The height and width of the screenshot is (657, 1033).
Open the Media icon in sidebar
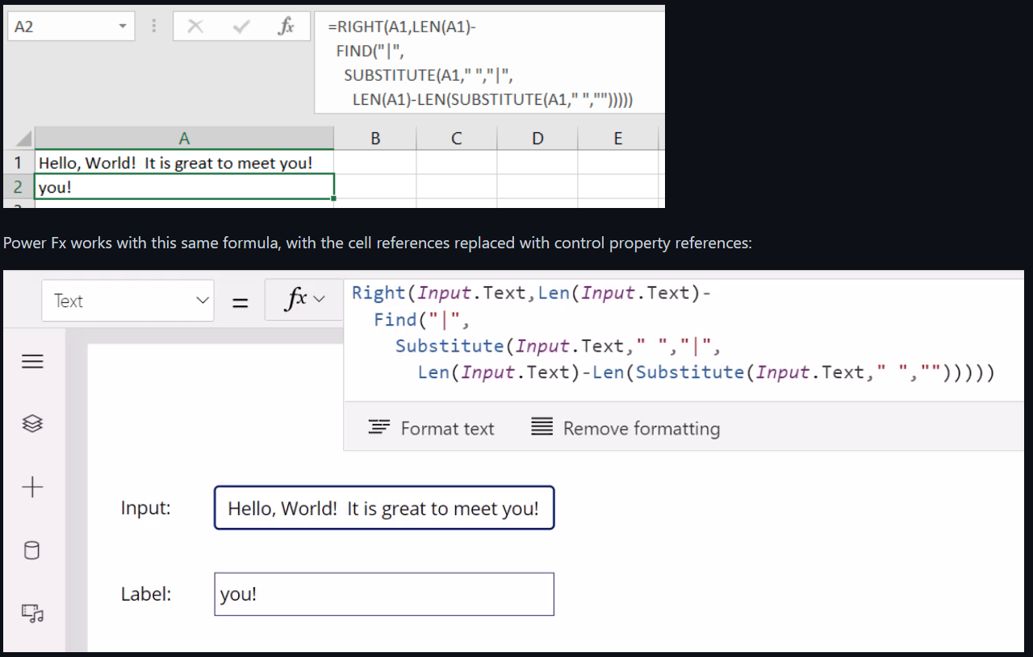[32, 614]
